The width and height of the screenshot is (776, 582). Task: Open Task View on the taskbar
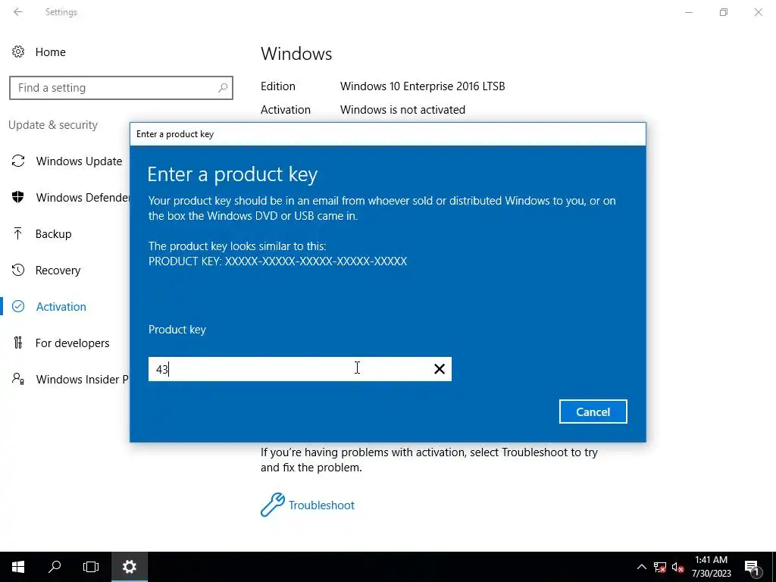coord(91,567)
